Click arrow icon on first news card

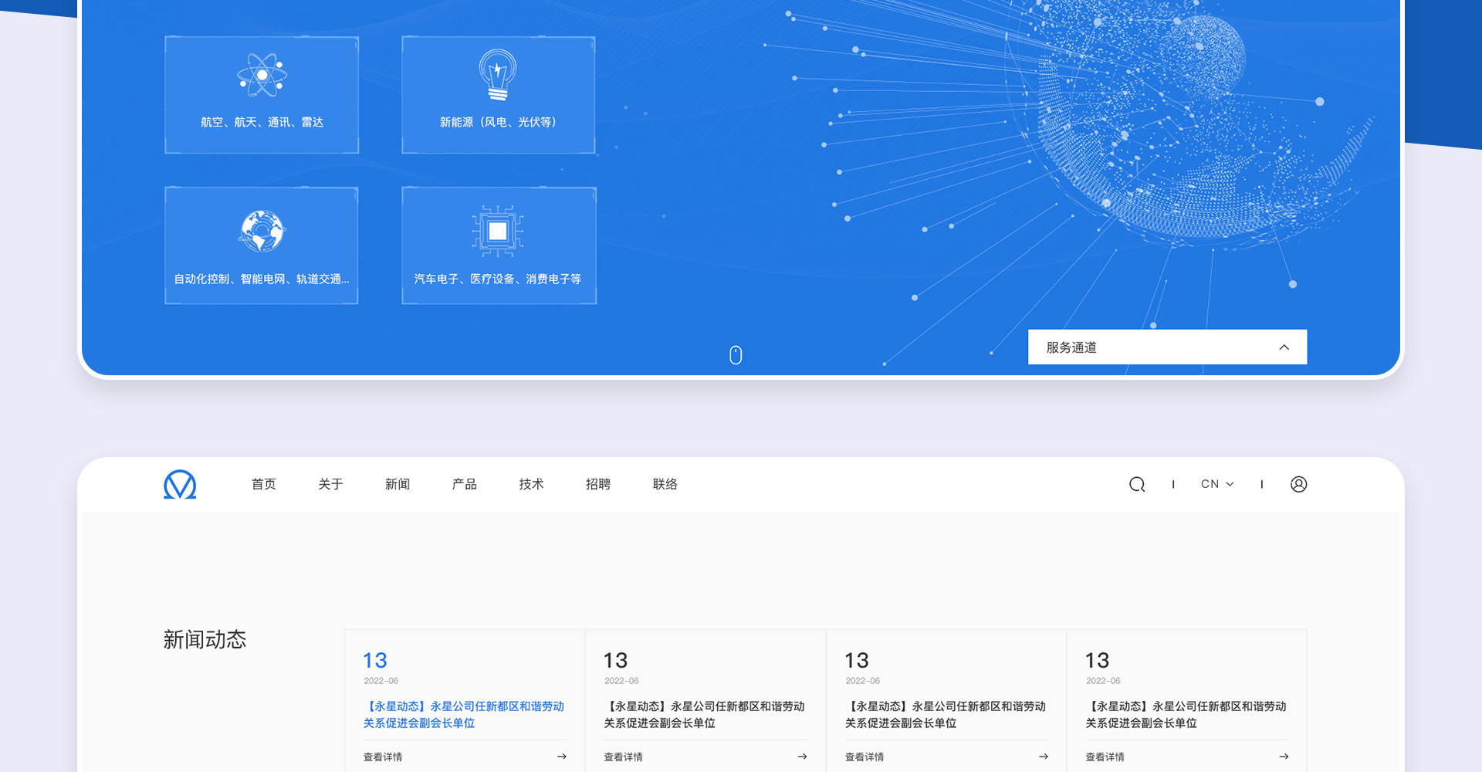[561, 757]
